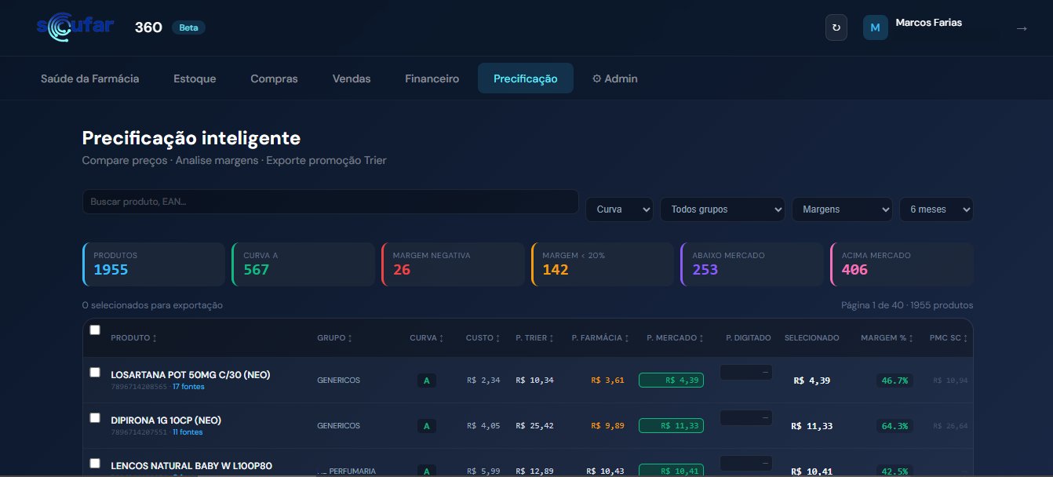Click sort arrows on P. Farmácia column
1053x477 pixels.
click(x=627, y=338)
